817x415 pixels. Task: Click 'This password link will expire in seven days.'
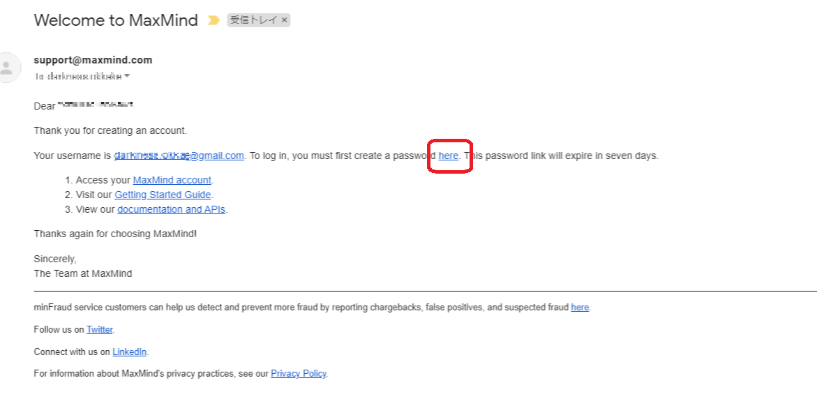tap(561, 156)
